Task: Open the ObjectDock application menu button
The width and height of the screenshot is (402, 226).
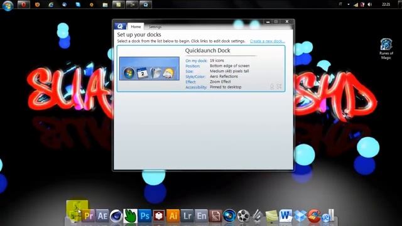Action: pos(120,26)
